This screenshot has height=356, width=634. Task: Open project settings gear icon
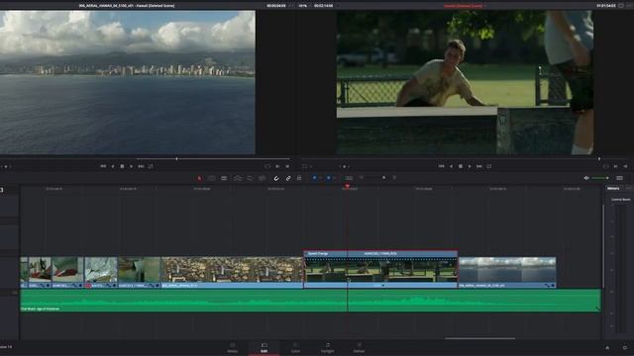pos(625,348)
